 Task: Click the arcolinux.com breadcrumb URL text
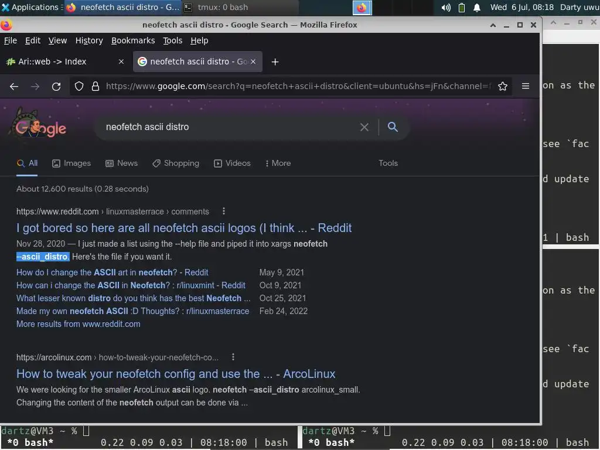click(117, 357)
